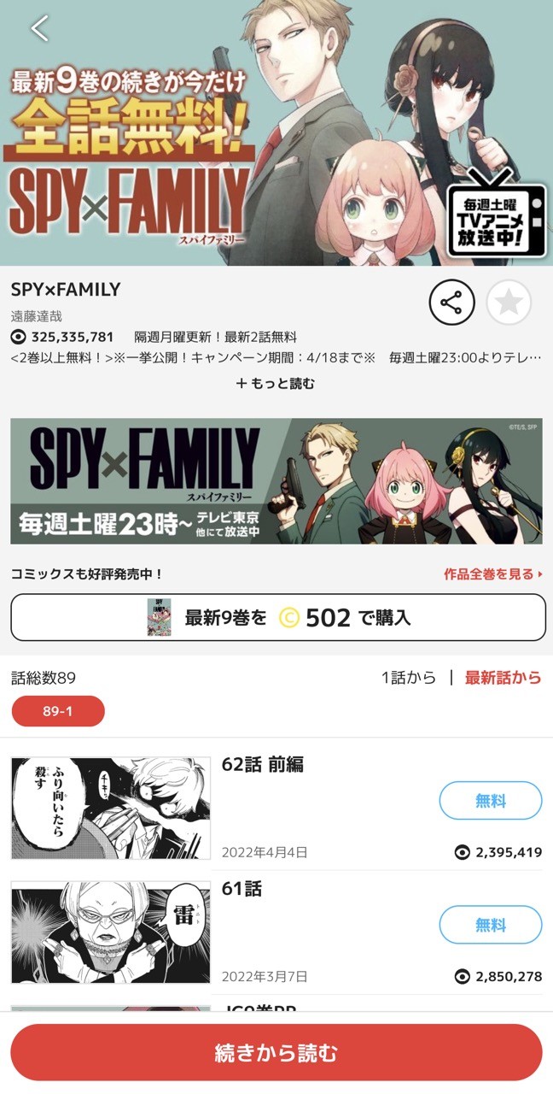Tap the view eye icon for 61話
This screenshot has width=553, height=1094.
pos(463,976)
